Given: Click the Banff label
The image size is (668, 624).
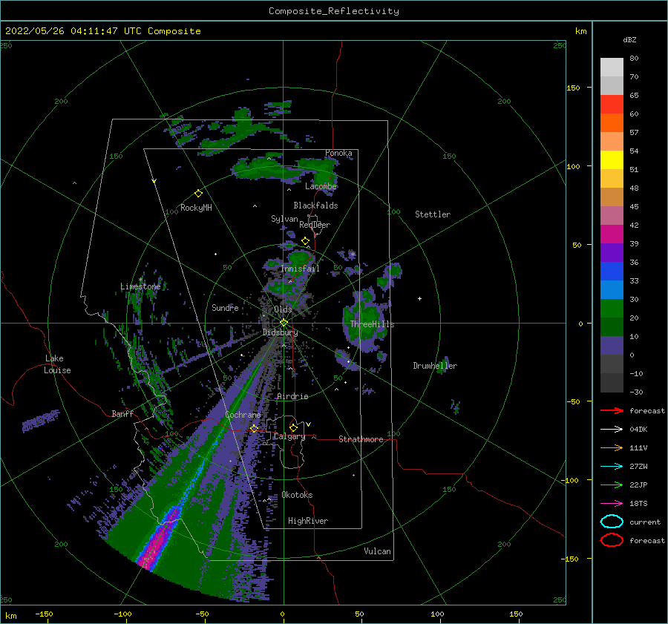Looking at the screenshot, I should point(122,413).
